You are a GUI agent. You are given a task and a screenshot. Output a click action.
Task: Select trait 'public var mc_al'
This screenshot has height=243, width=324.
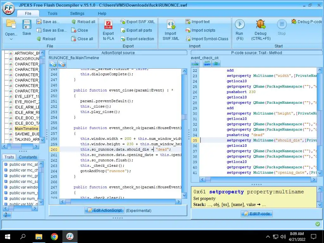pyautogui.click(x=21, y=165)
